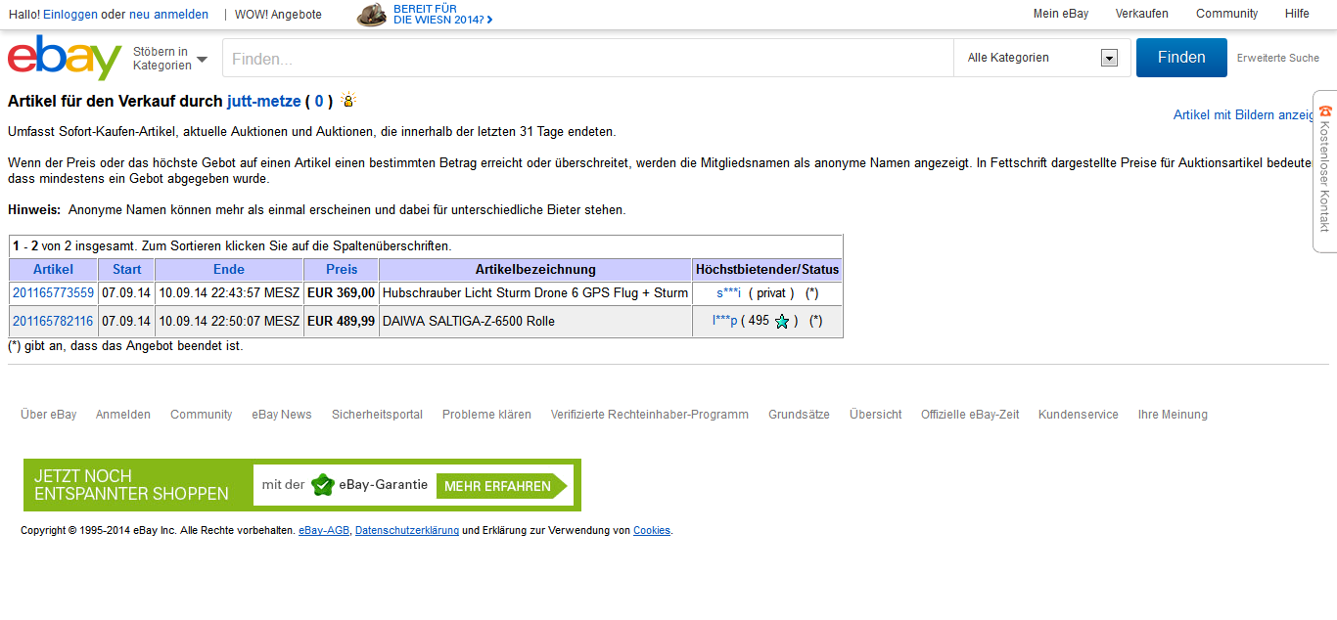Click the new member icon beside jutt-metze
The height and width of the screenshot is (620, 1337).
tap(347, 100)
